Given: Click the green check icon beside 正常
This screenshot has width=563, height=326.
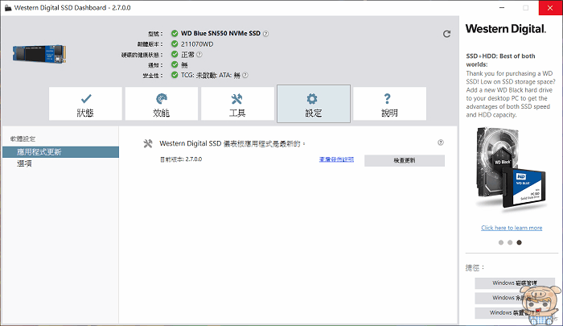Looking at the screenshot, I should [175, 54].
